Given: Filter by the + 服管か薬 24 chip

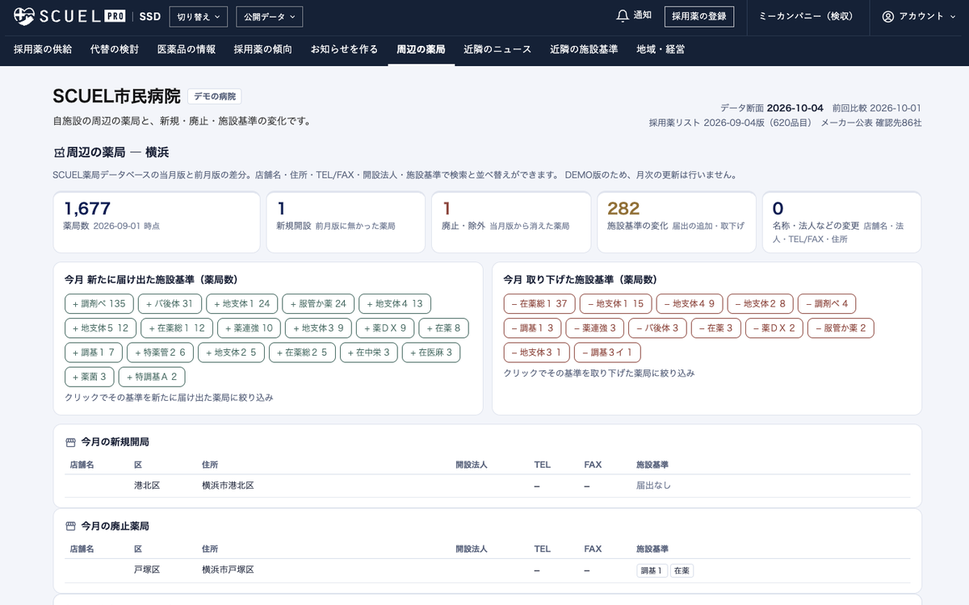Looking at the screenshot, I should coord(318,304).
